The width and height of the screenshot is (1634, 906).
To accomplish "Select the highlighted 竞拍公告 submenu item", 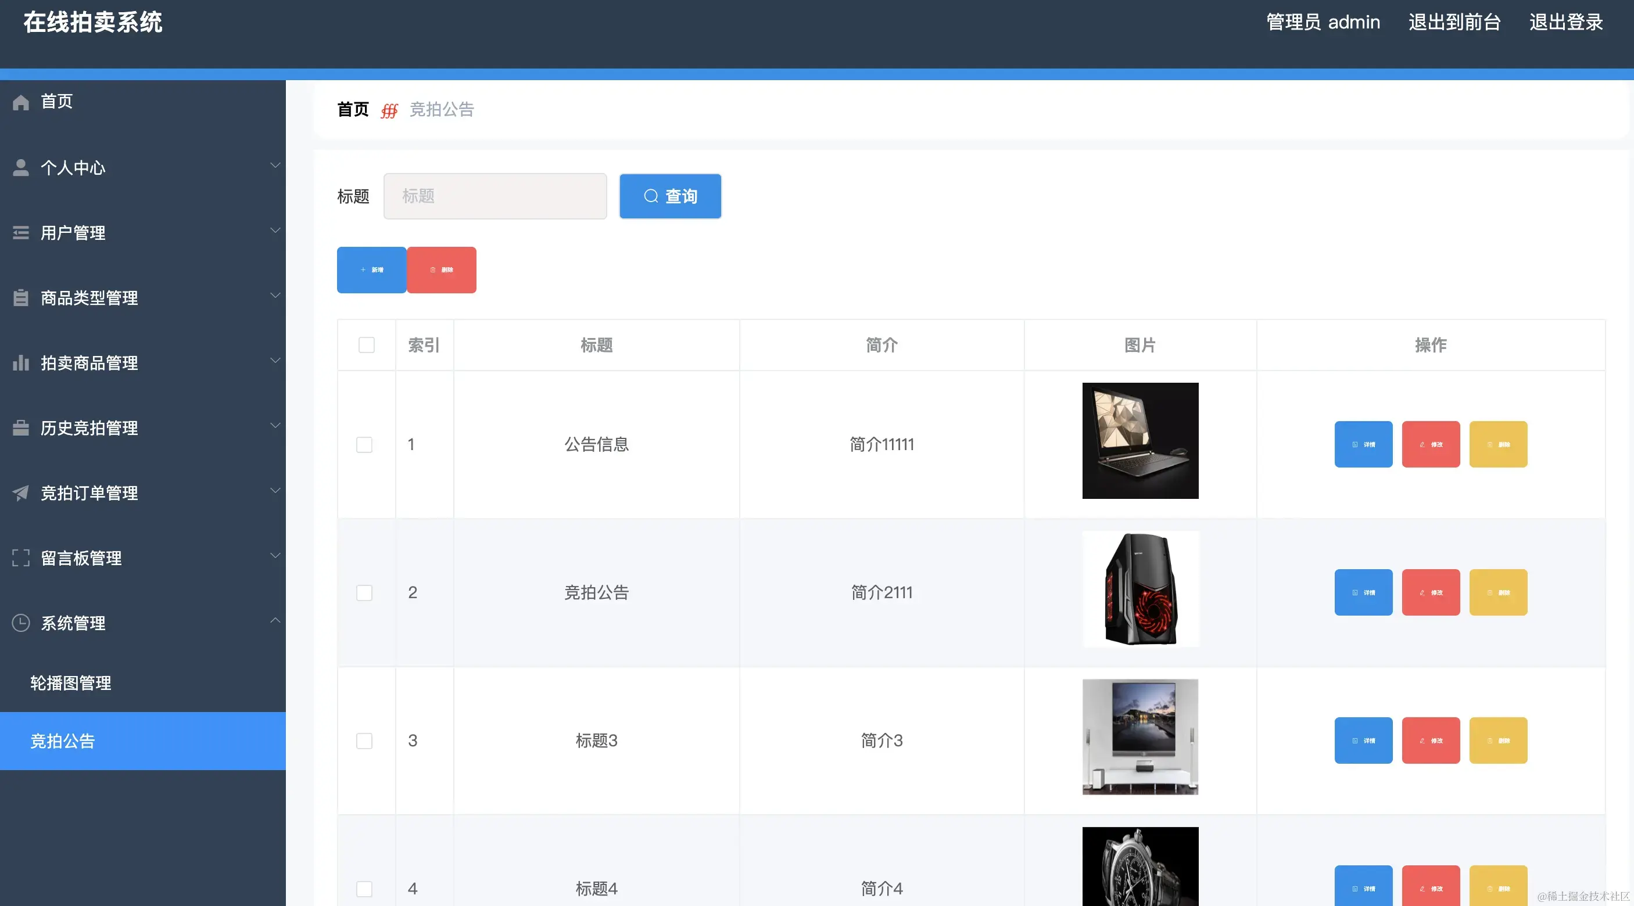I will 143,741.
